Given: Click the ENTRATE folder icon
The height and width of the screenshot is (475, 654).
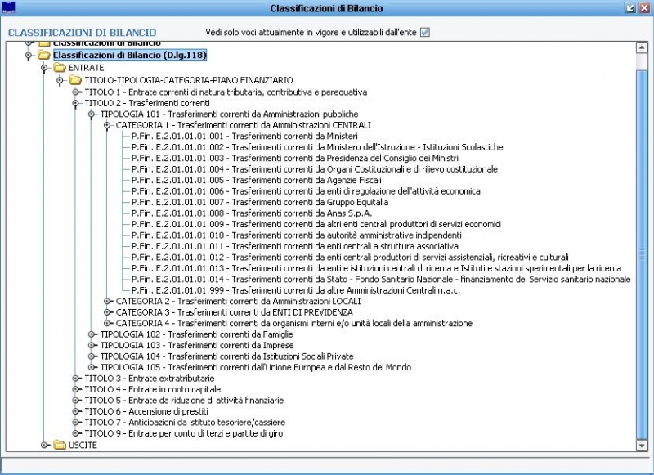Looking at the screenshot, I should click(60, 67).
